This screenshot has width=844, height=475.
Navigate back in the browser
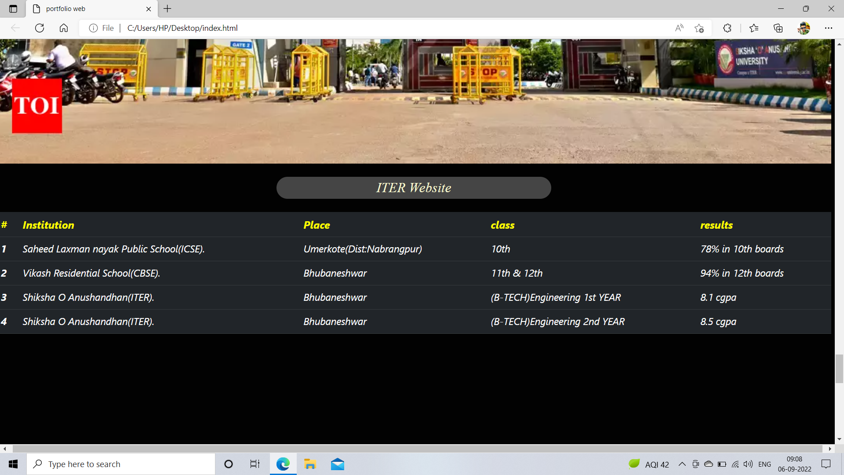click(15, 28)
